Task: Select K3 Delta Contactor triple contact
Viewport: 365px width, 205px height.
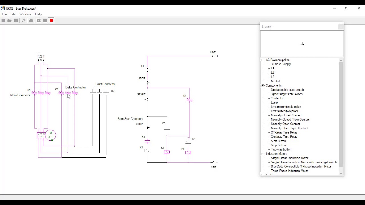Action: 68,93
